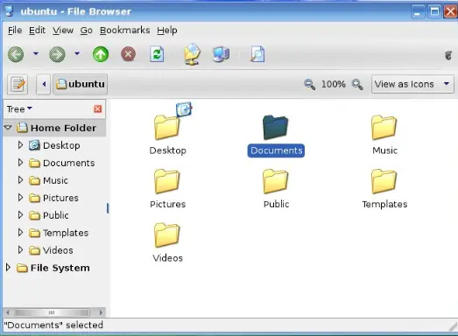Open the Search for files icon
The width and height of the screenshot is (458, 336).
coord(257,54)
